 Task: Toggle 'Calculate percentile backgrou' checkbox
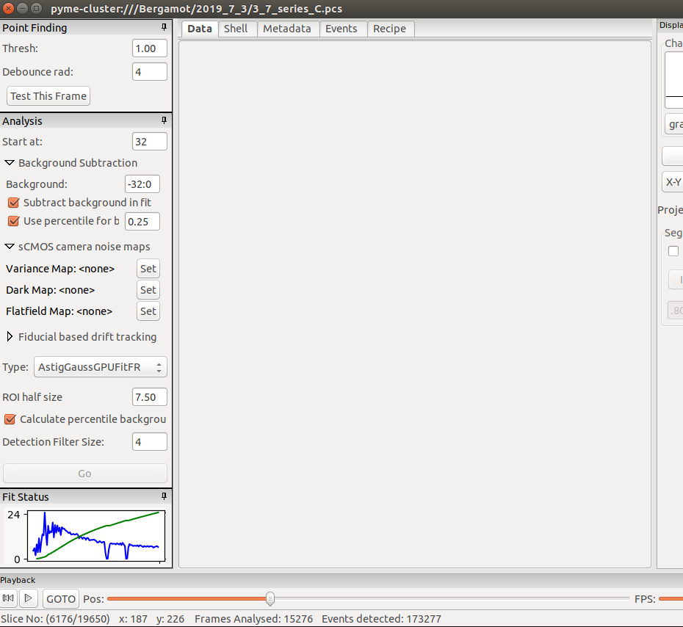tap(9, 418)
